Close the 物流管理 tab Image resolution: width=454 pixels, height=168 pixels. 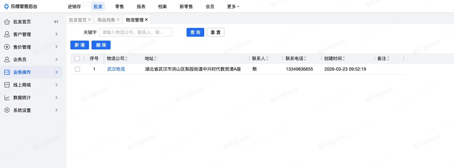point(146,20)
